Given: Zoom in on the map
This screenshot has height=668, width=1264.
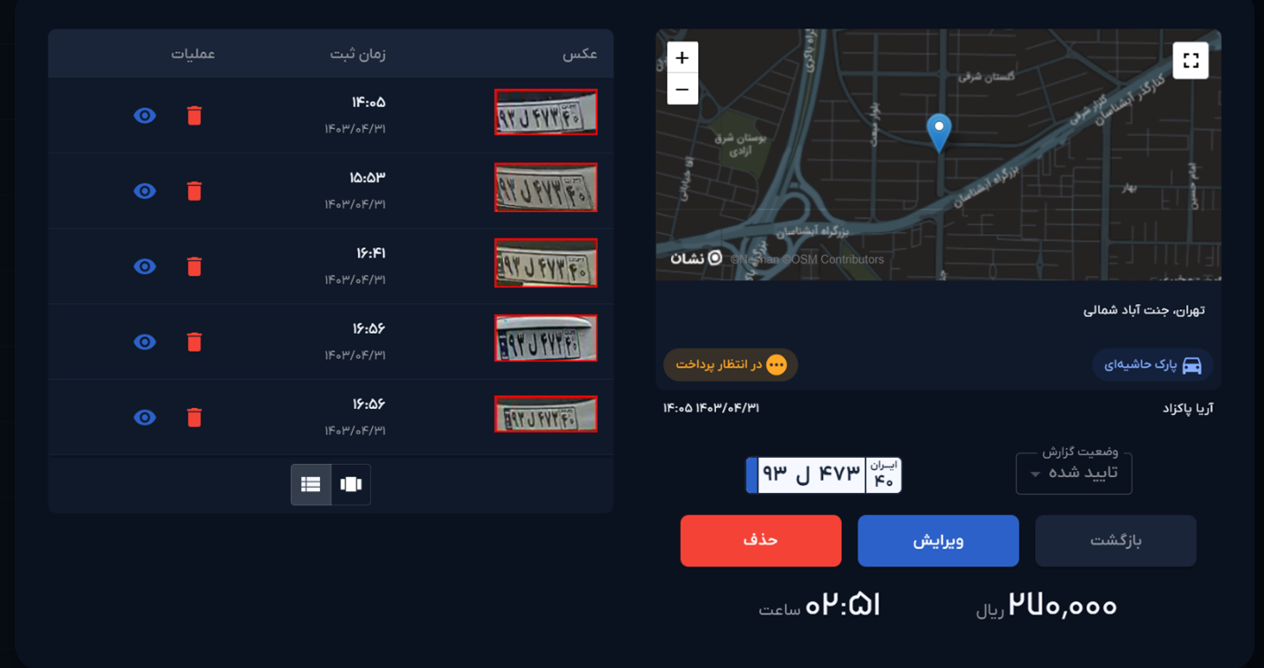Looking at the screenshot, I should [682, 58].
